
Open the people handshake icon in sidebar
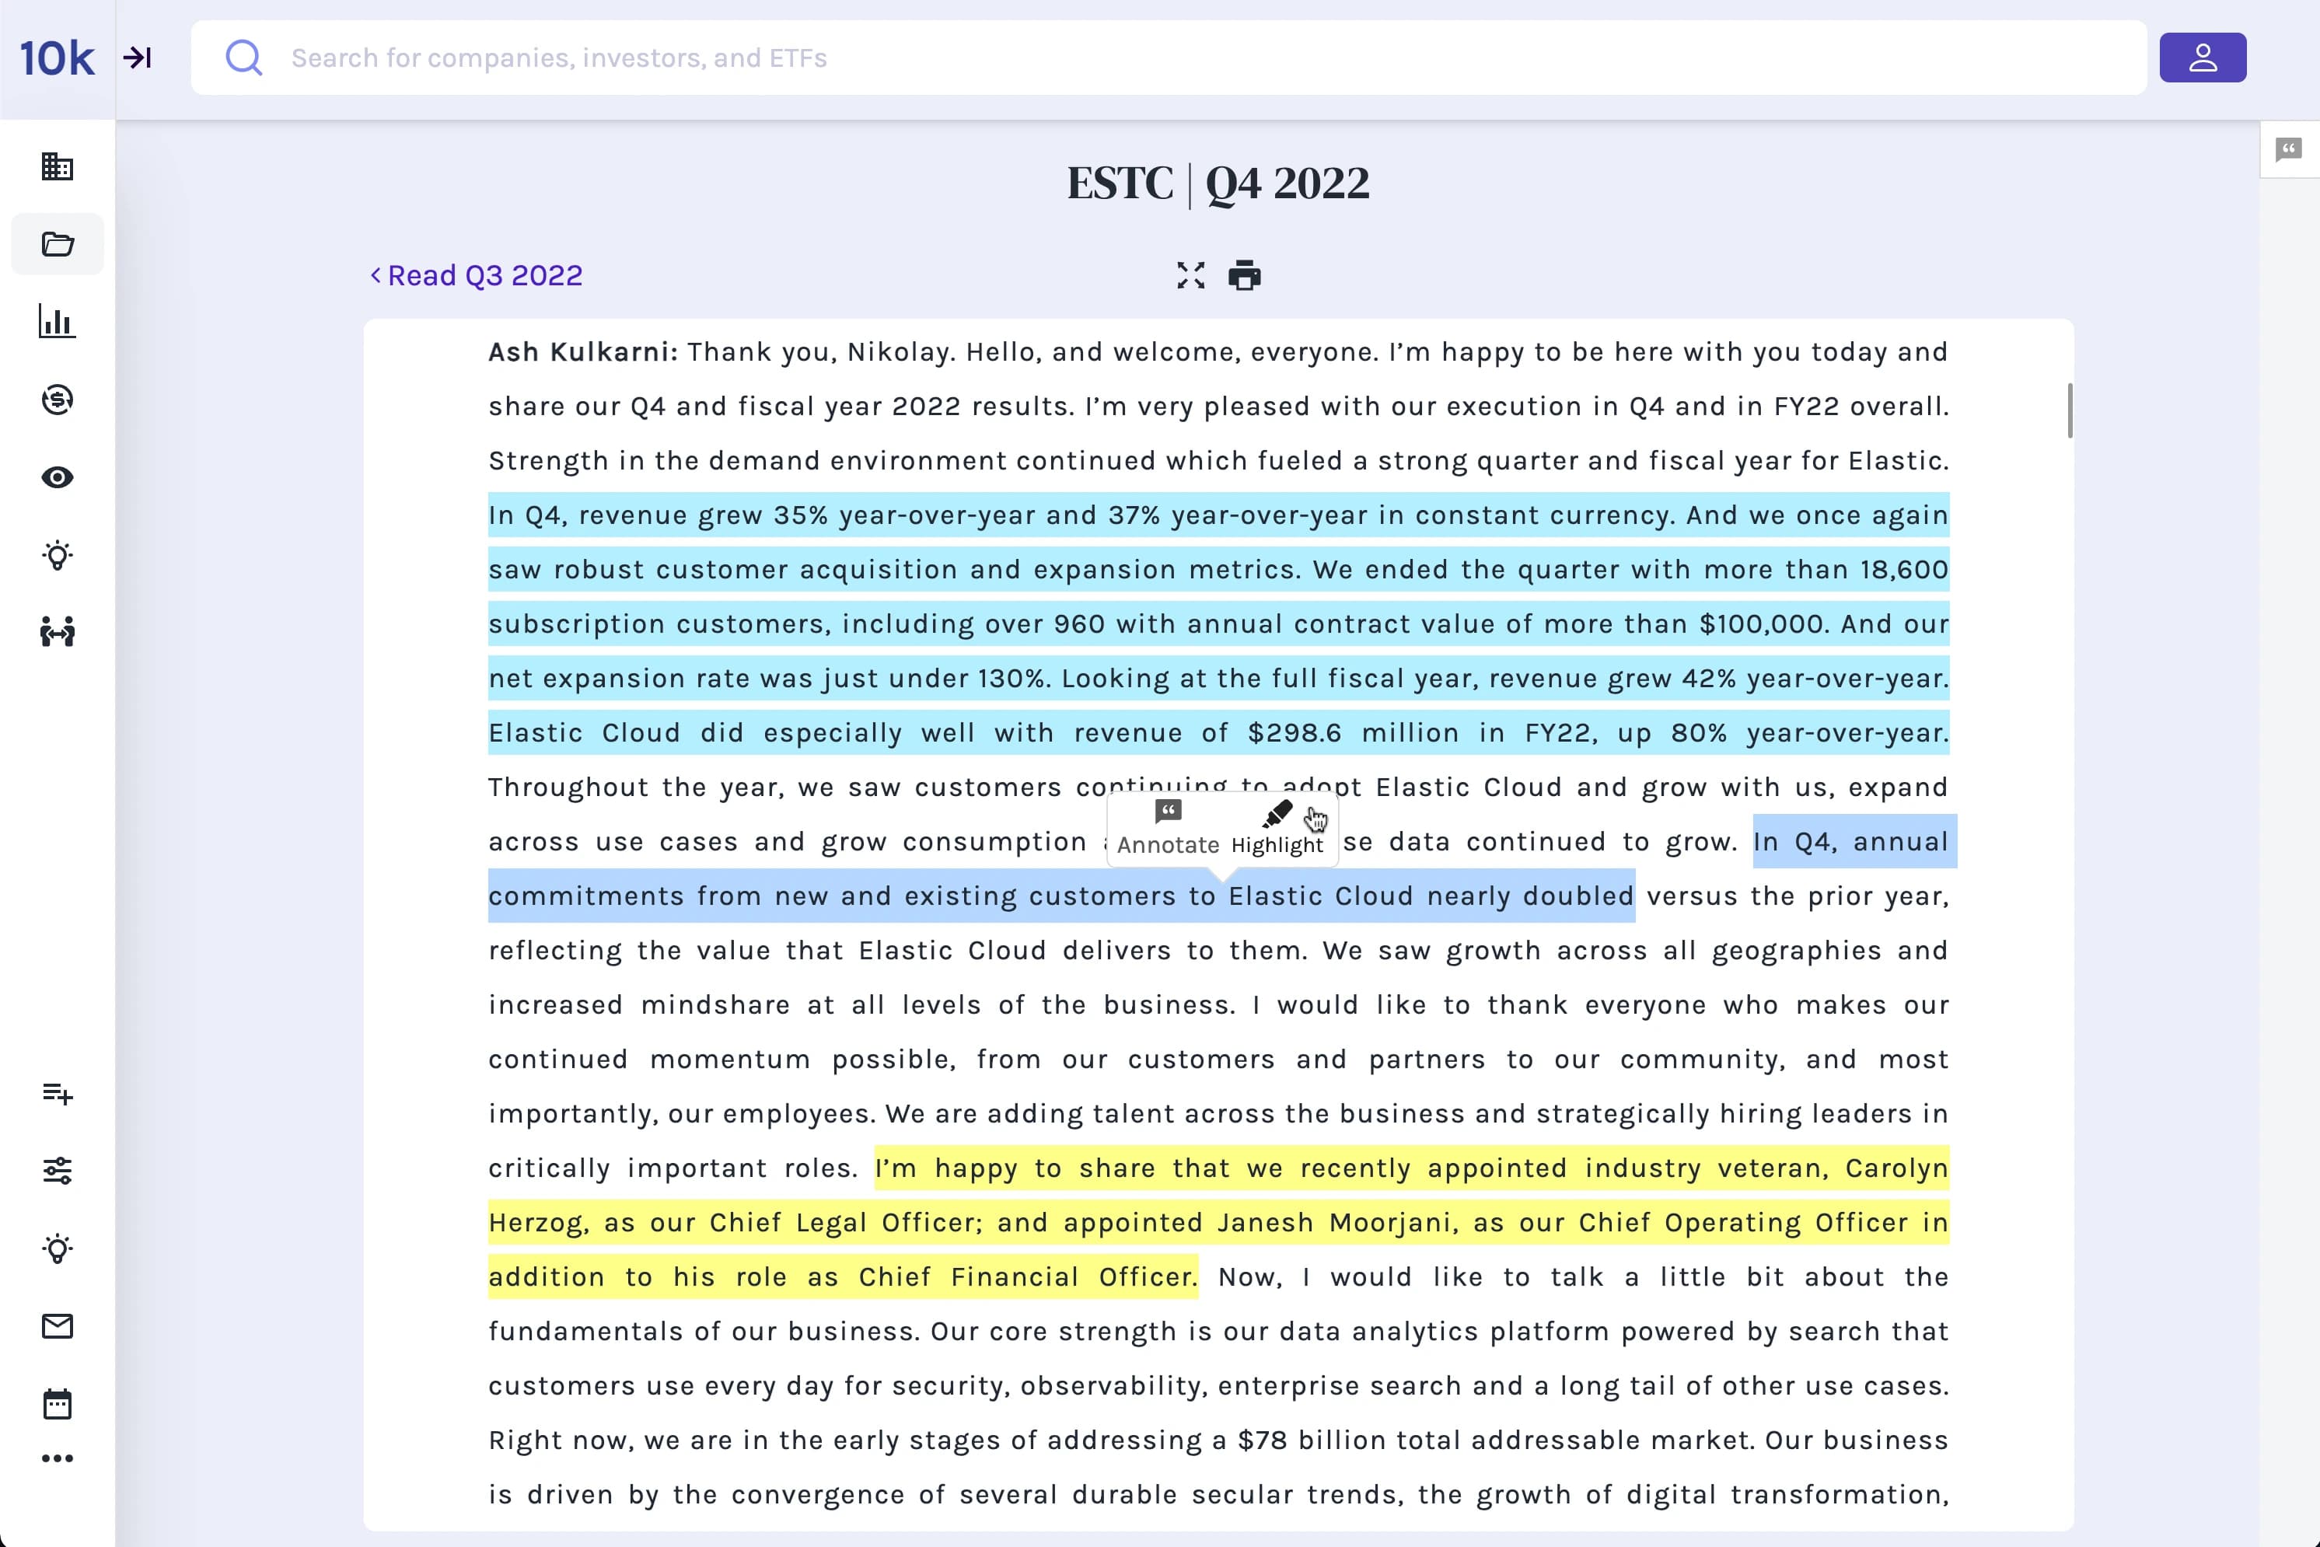[x=58, y=631]
